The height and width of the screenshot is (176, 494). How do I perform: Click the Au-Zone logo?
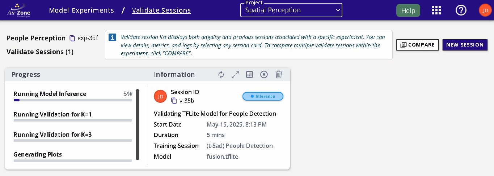pos(19,10)
